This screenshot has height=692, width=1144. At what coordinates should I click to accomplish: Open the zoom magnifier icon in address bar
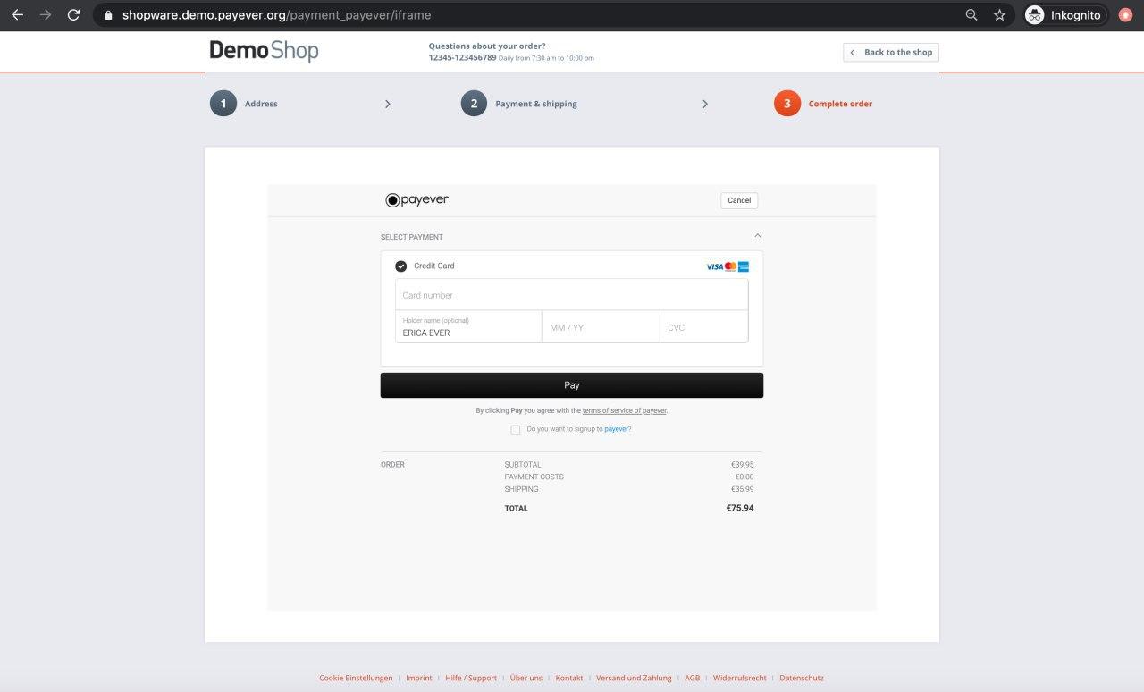click(972, 15)
